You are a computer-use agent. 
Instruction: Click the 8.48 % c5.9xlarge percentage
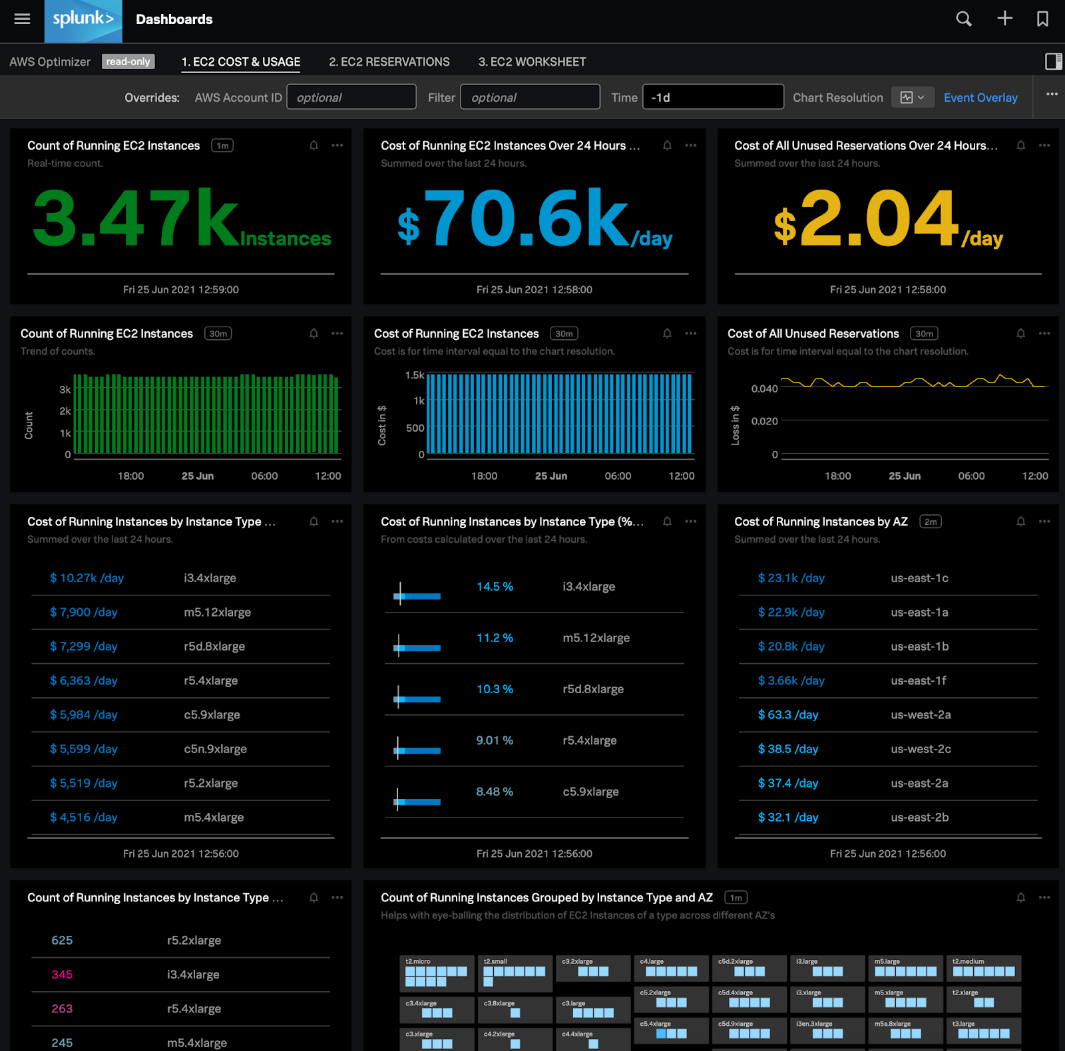pos(495,792)
